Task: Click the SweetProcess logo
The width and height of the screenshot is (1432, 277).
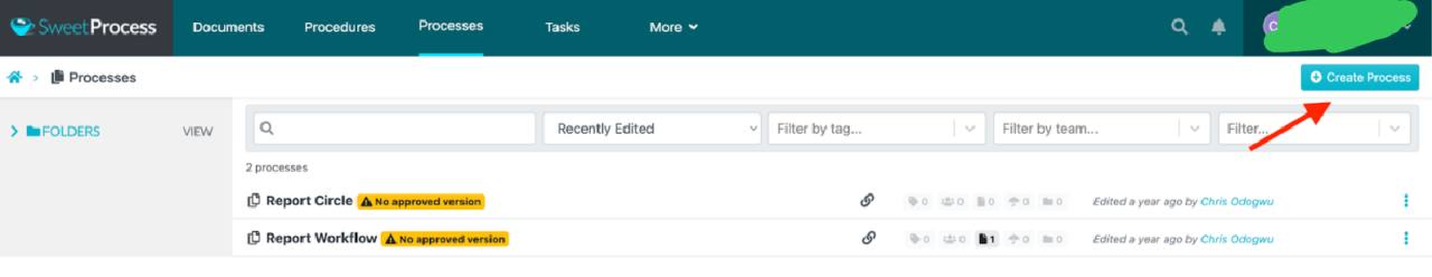Action: [84, 27]
